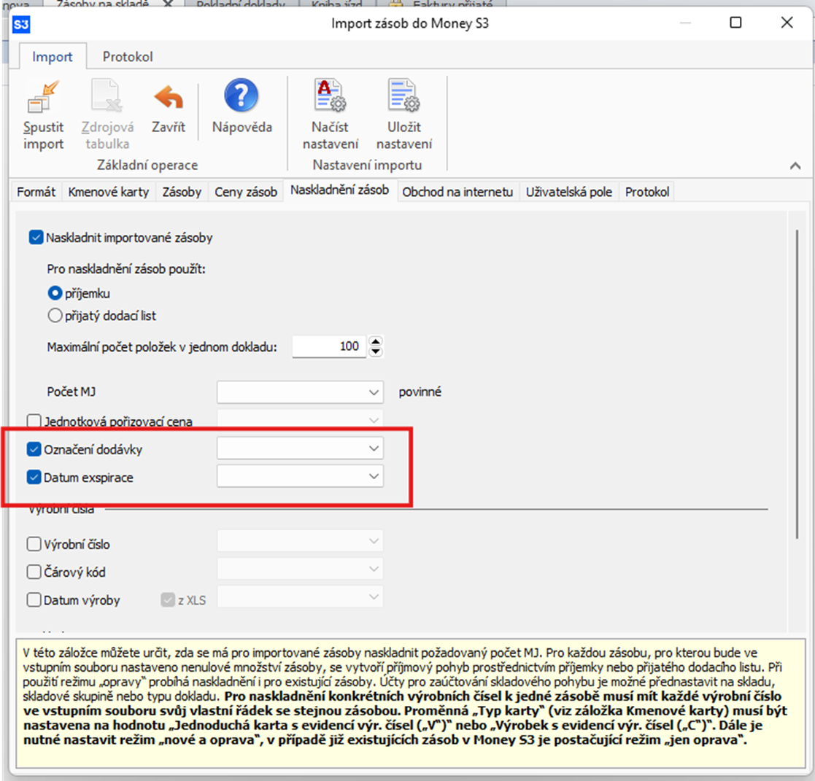Click the Zdrojová tabulka icon
The width and height of the screenshot is (815, 781).
[x=107, y=96]
